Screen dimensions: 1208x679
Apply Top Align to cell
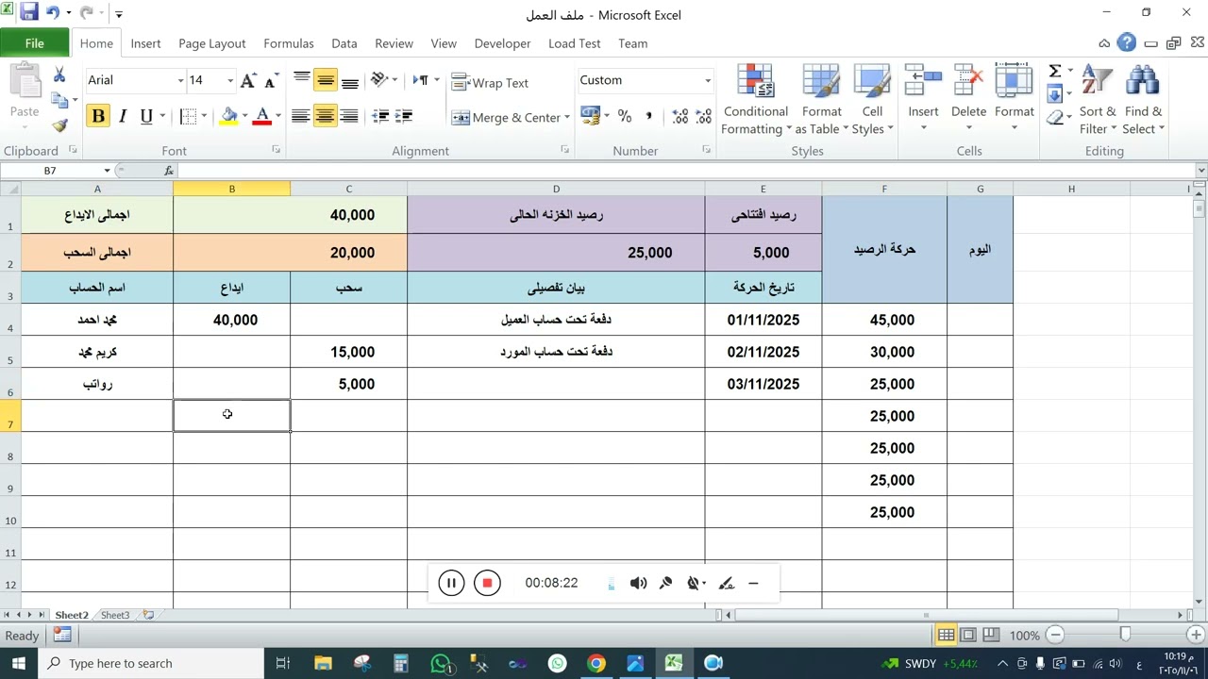tap(302, 81)
